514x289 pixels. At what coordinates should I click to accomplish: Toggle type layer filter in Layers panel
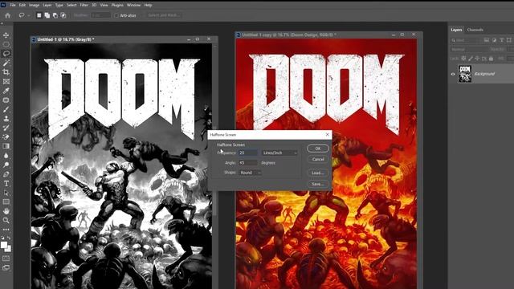(x=501, y=40)
